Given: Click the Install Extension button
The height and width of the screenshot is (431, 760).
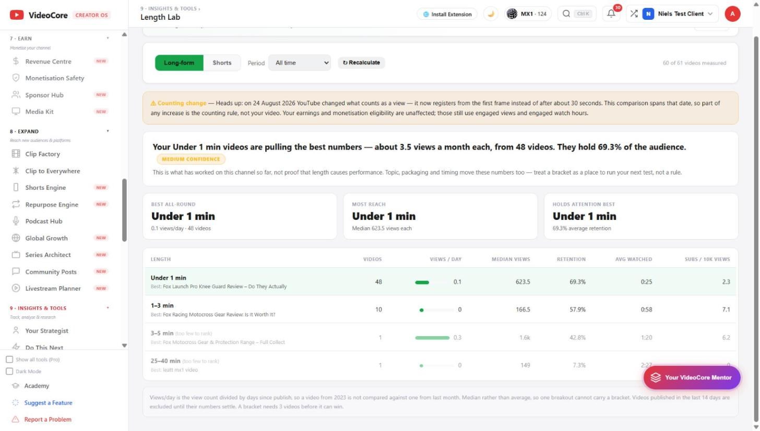Looking at the screenshot, I should coord(447,14).
